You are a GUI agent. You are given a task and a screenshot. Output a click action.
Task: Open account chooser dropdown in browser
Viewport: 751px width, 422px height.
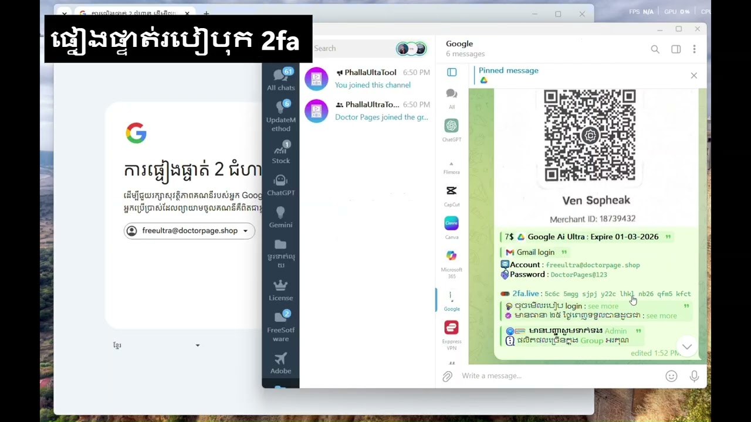point(189,231)
